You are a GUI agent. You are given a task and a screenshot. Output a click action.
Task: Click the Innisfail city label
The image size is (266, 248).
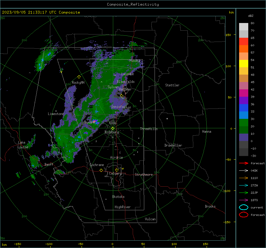[x=119, y=107]
